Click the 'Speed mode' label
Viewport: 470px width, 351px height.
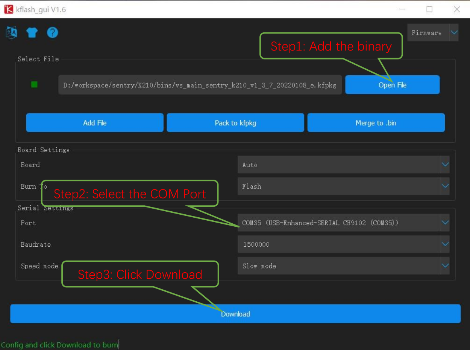coord(39,266)
